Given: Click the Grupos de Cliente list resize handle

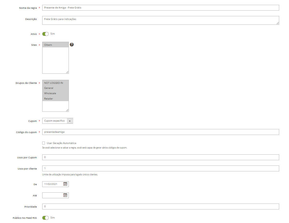Looking at the screenshot, I should click(x=67, y=110).
